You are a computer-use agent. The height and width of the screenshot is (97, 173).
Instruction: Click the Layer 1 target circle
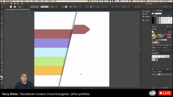pyautogui.click(x=170, y=74)
